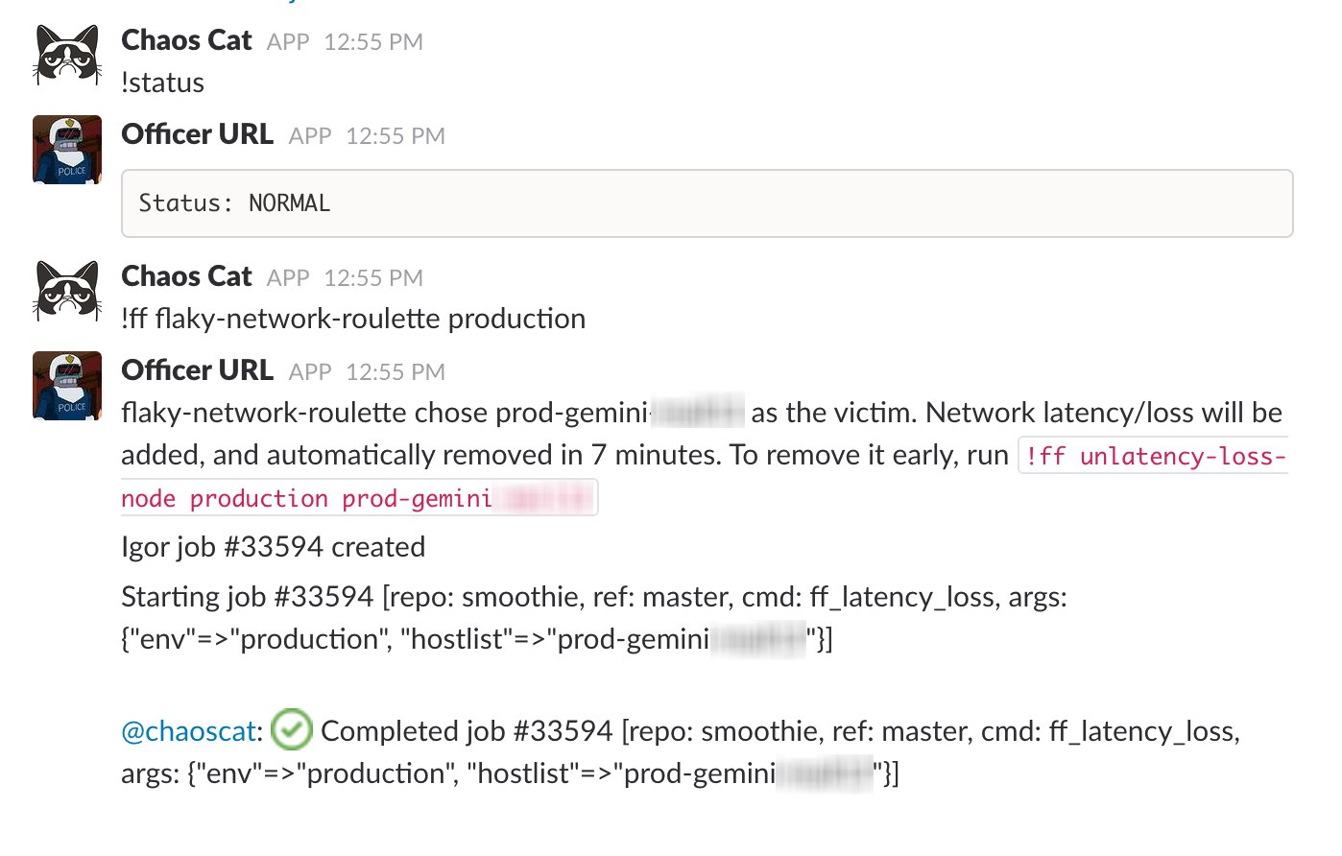The width and height of the screenshot is (1342, 856).
Task: Click the Officer URL name above the victim announcement
Action: [x=197, y=370]
